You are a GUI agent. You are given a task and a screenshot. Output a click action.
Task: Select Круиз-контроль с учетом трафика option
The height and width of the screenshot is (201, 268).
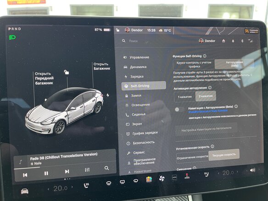point(194,64)
